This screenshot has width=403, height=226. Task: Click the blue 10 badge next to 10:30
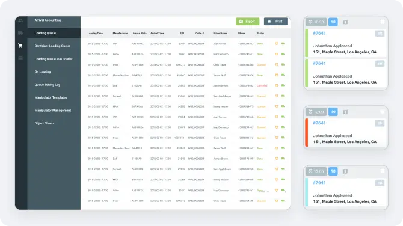pos(333,22)
